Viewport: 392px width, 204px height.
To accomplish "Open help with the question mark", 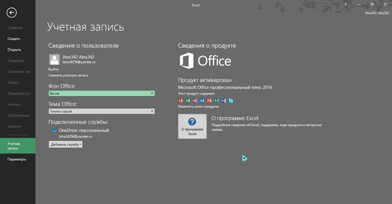I will tap(345, 4).
